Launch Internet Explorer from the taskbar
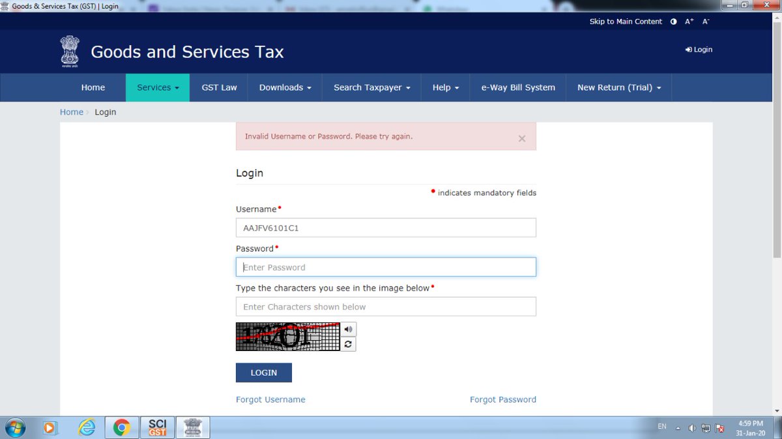Image resolution: width=782 pixels, height=439 pixels. tap(86, 428)
